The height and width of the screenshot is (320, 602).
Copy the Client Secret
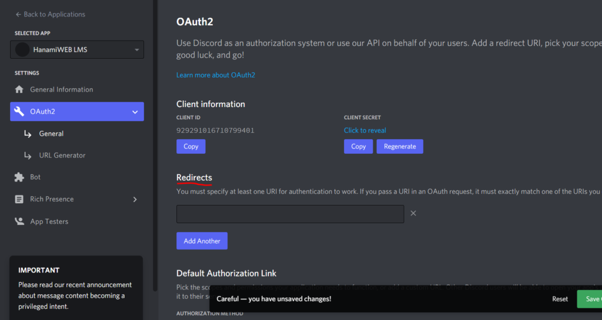pos(358,146)
